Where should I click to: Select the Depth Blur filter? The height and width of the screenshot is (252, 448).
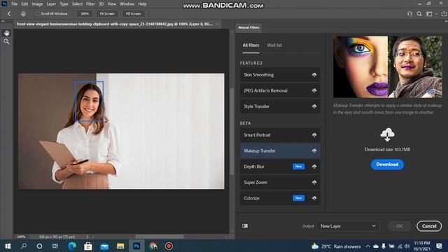(x=280, y=167)
